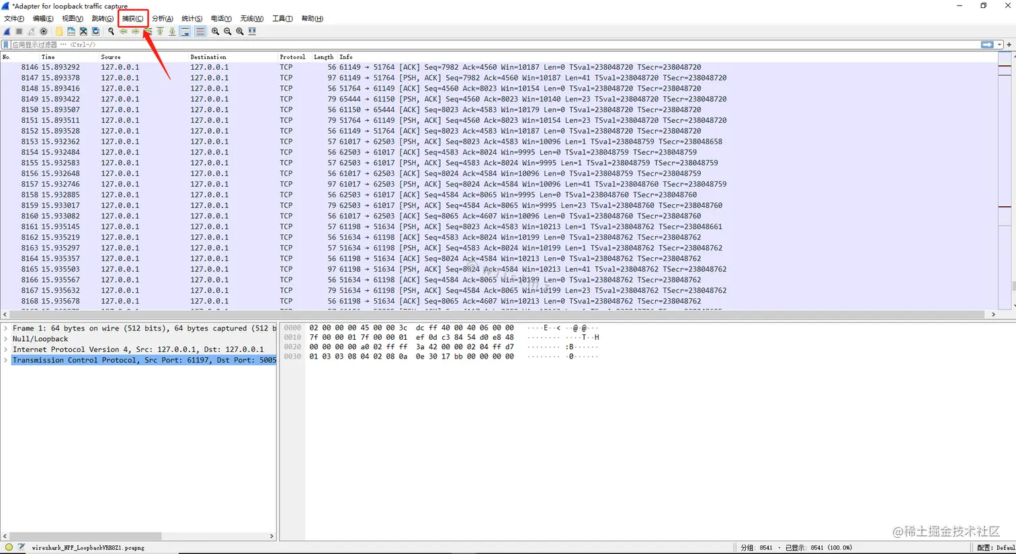1016x554 pixels.
Task: Open the display filter history dropdown
Action: point(1000,45)
